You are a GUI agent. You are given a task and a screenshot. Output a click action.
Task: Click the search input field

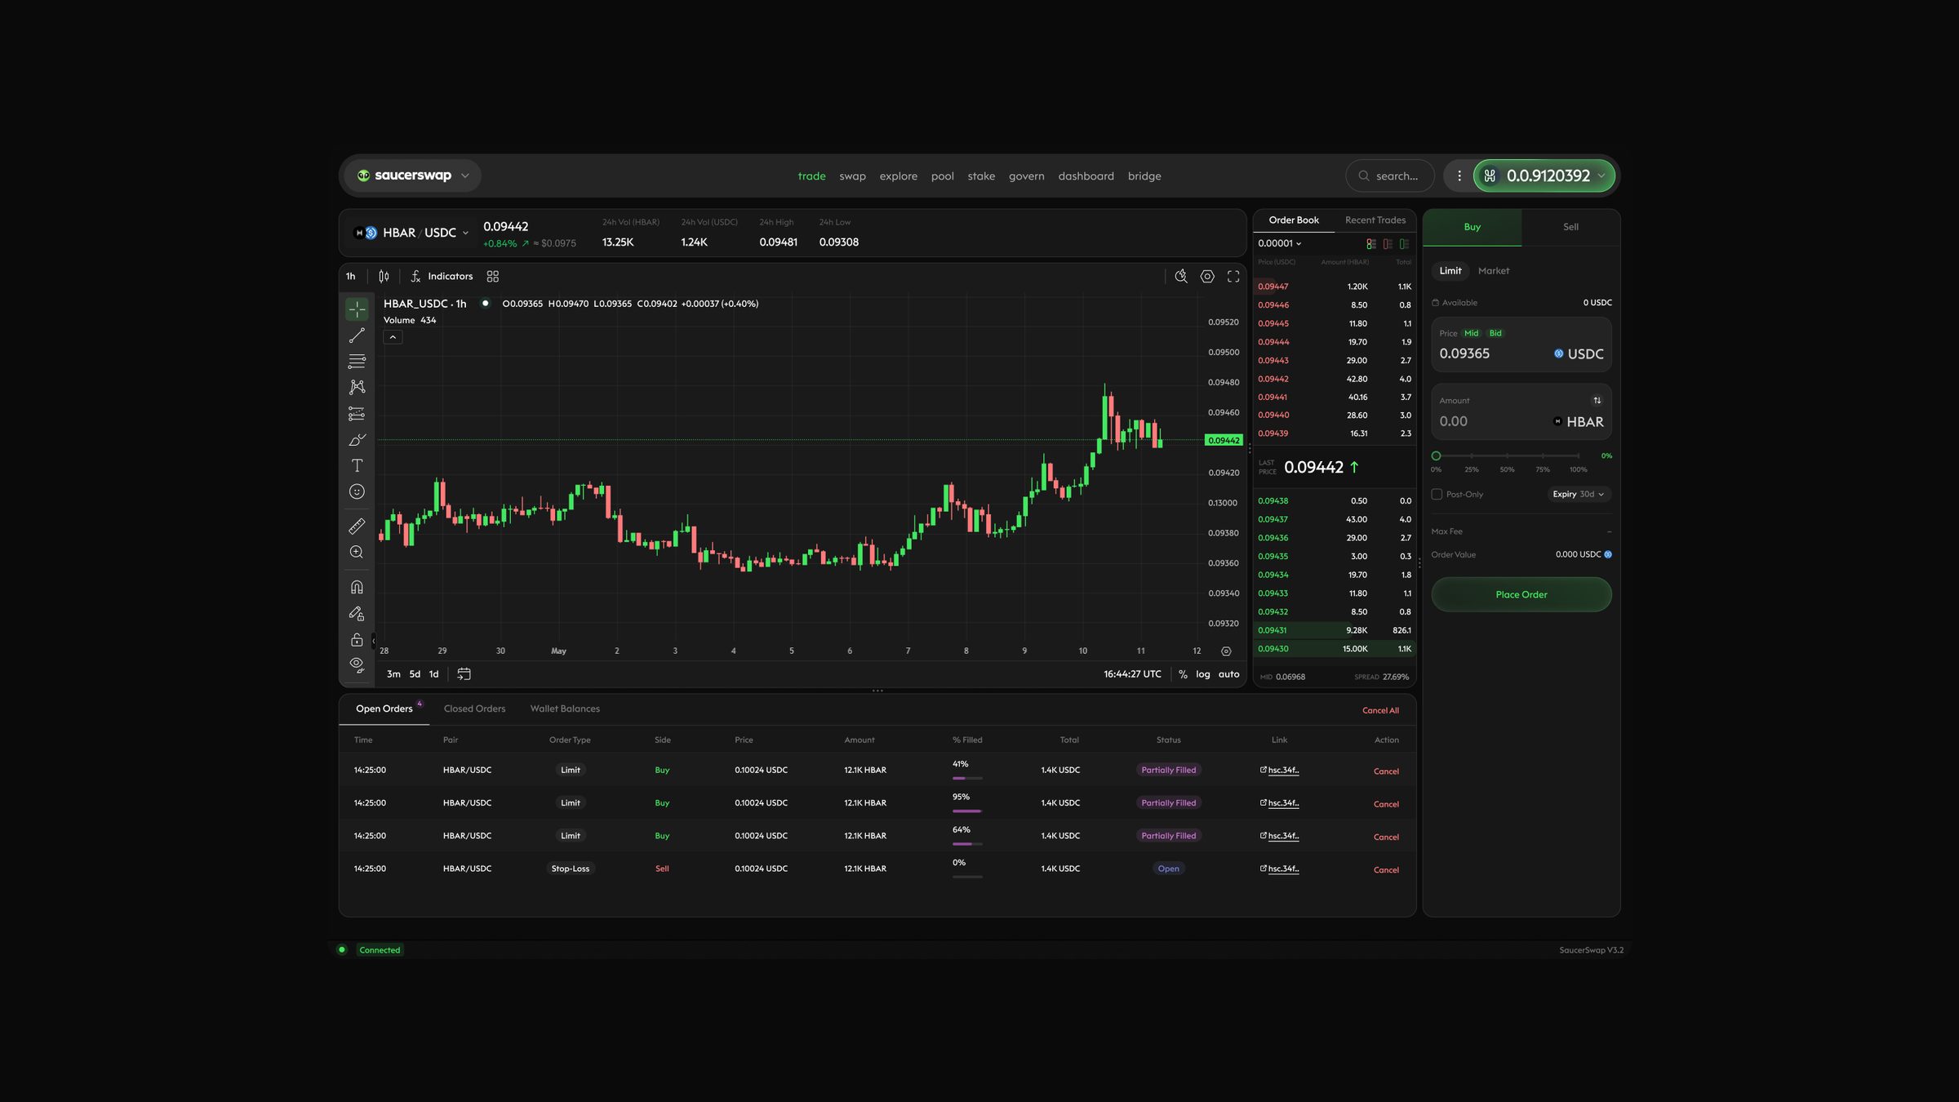(1390, 176)
